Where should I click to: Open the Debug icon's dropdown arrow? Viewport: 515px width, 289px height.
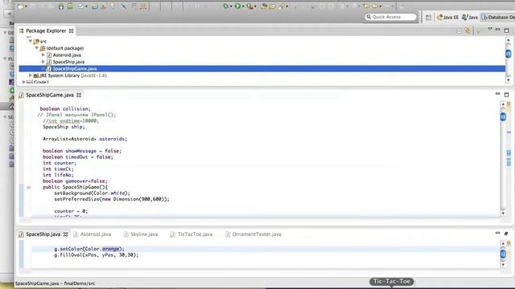(x=231, y=6)
